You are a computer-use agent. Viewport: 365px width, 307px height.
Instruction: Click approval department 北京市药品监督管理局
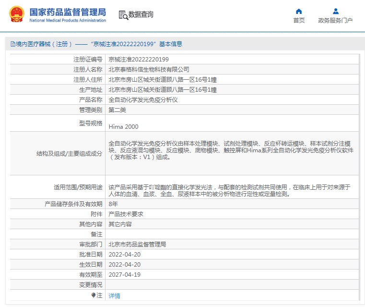pyautogui.click(x=137, y=244)
